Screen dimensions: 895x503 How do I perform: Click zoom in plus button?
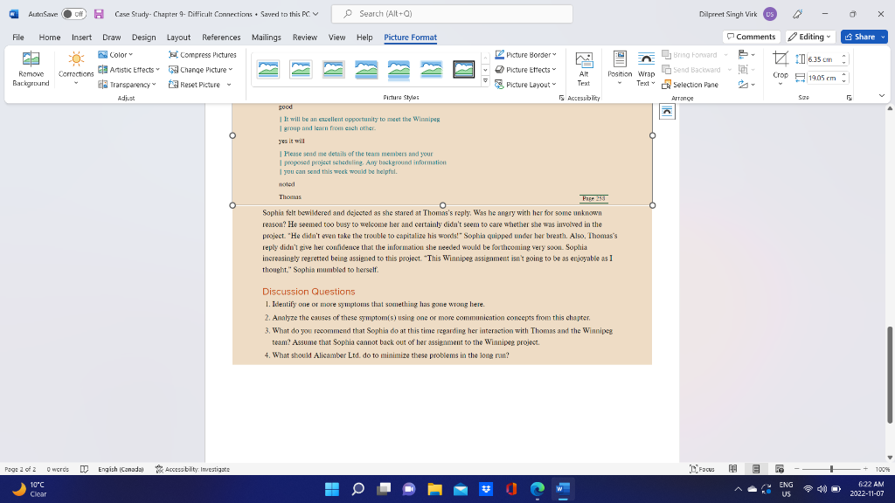(x=865, y=469)
